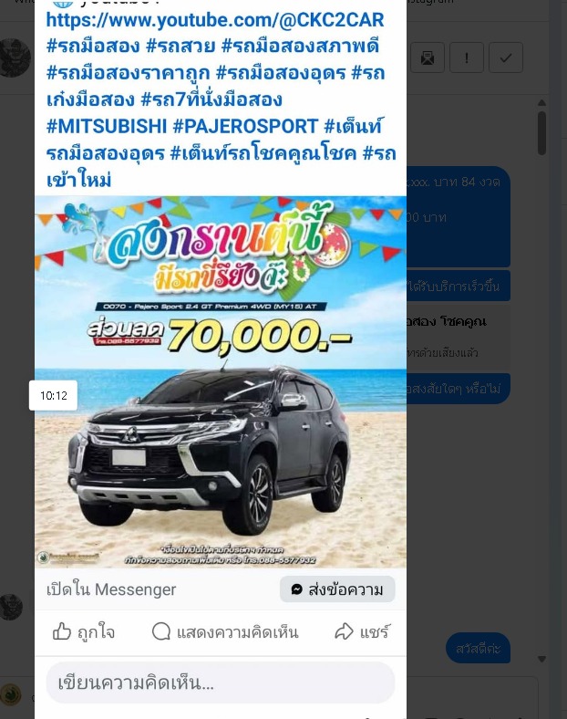
Task: Click the checkmark done icon
Action: point(506,57)
